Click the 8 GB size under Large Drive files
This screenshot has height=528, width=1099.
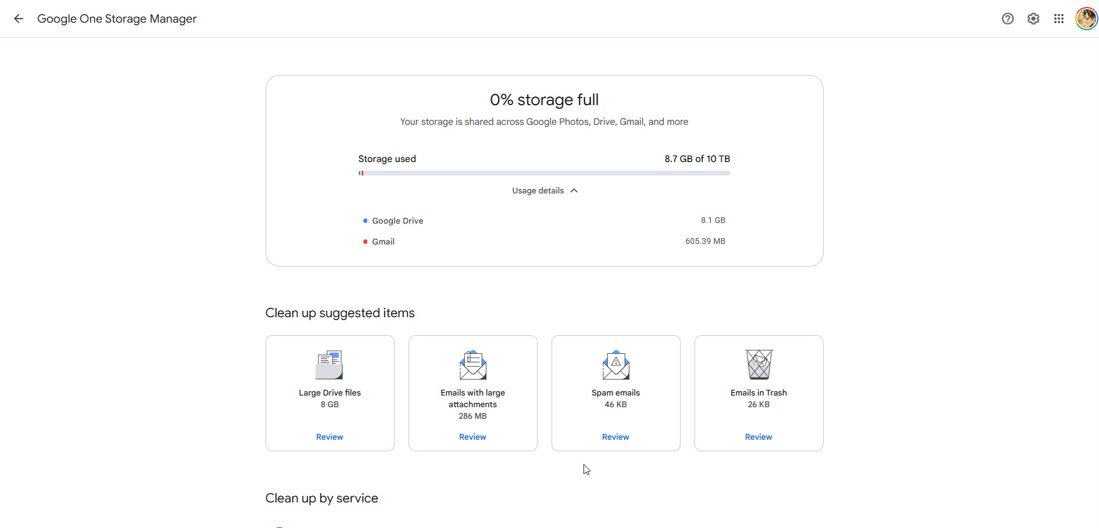330,404
